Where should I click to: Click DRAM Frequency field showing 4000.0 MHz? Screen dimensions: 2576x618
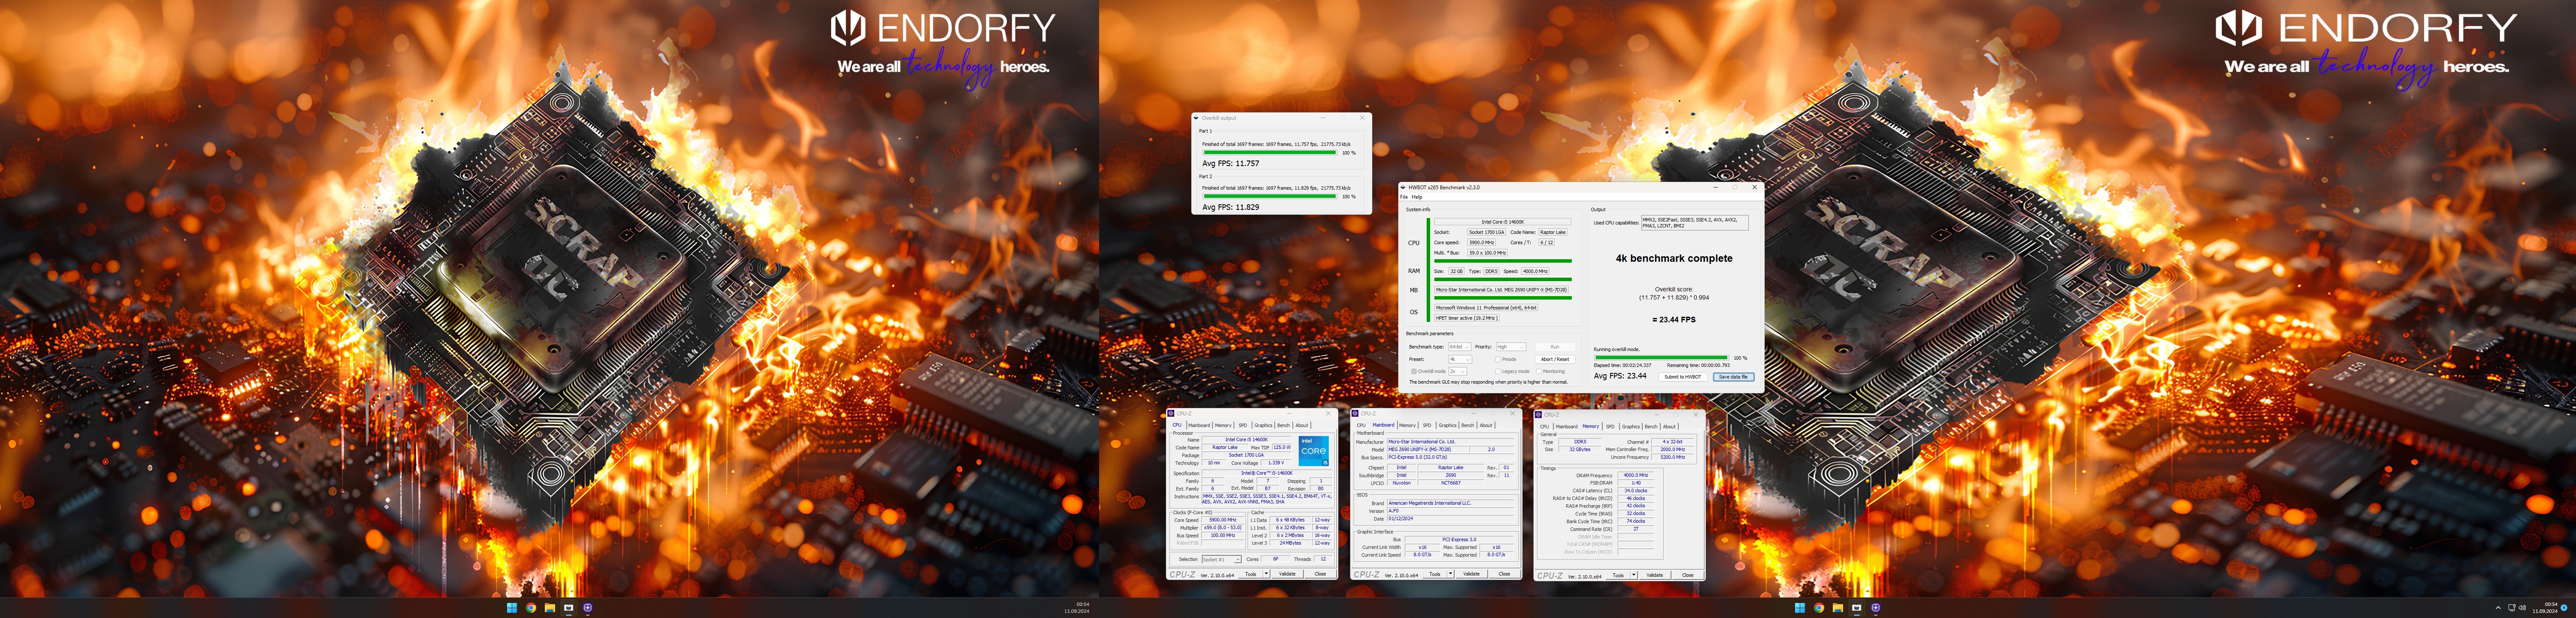1636,475
